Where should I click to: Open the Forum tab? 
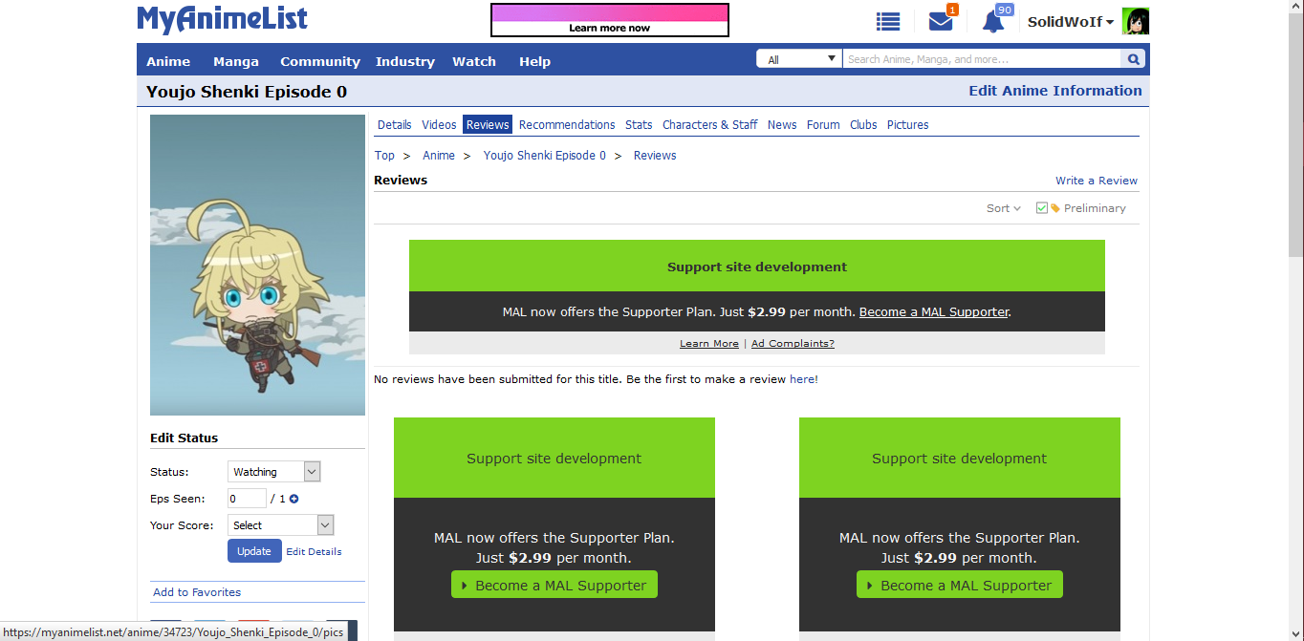823,125
